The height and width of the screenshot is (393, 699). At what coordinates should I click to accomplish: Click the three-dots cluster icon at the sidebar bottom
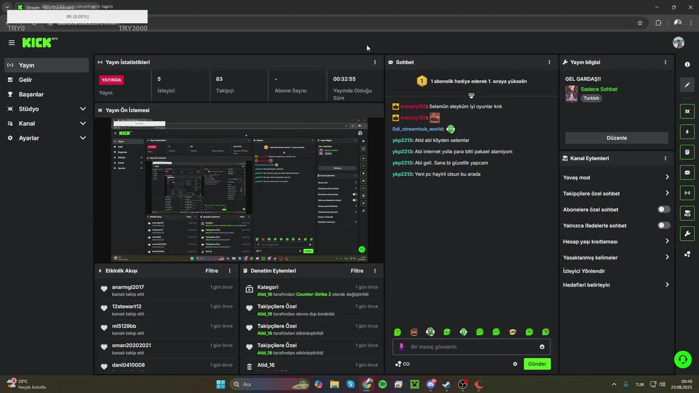point(687,254)
